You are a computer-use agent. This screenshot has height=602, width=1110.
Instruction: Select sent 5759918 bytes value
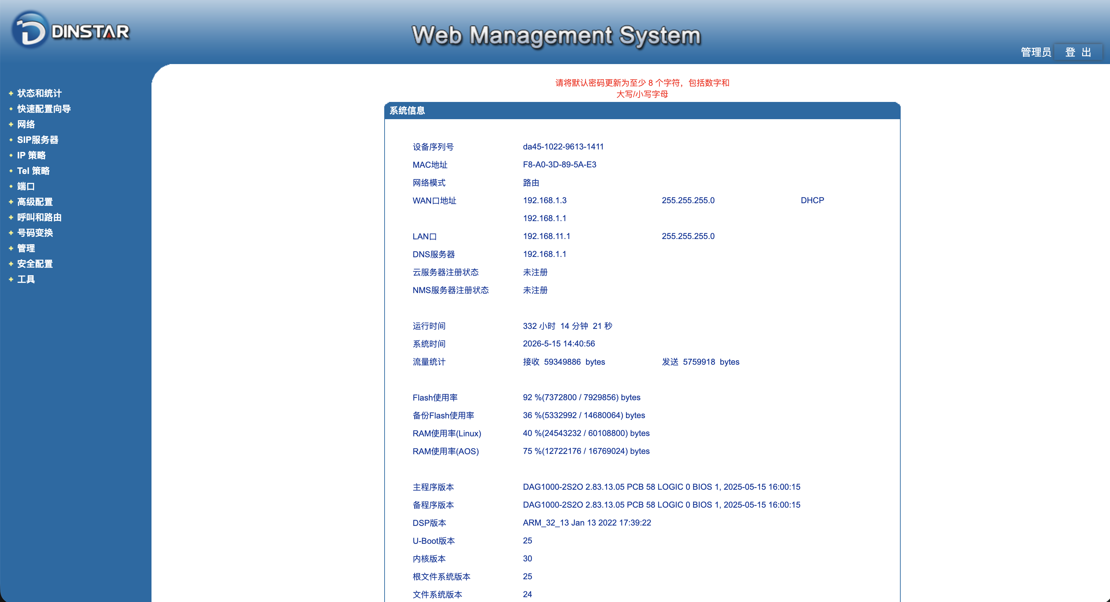pos(701,362)
